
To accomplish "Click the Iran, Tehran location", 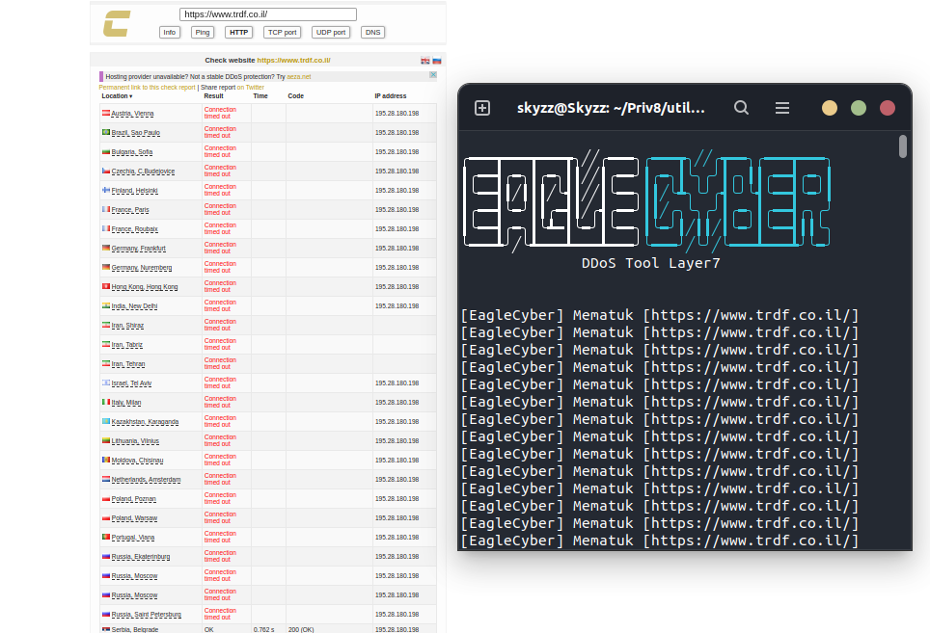I will coord(128,364).
